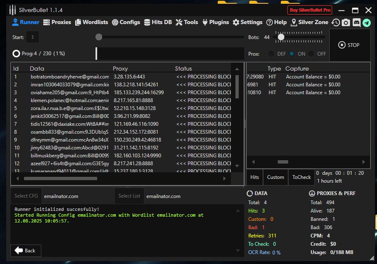Open the Plugins plug icon

pos(205,22)
